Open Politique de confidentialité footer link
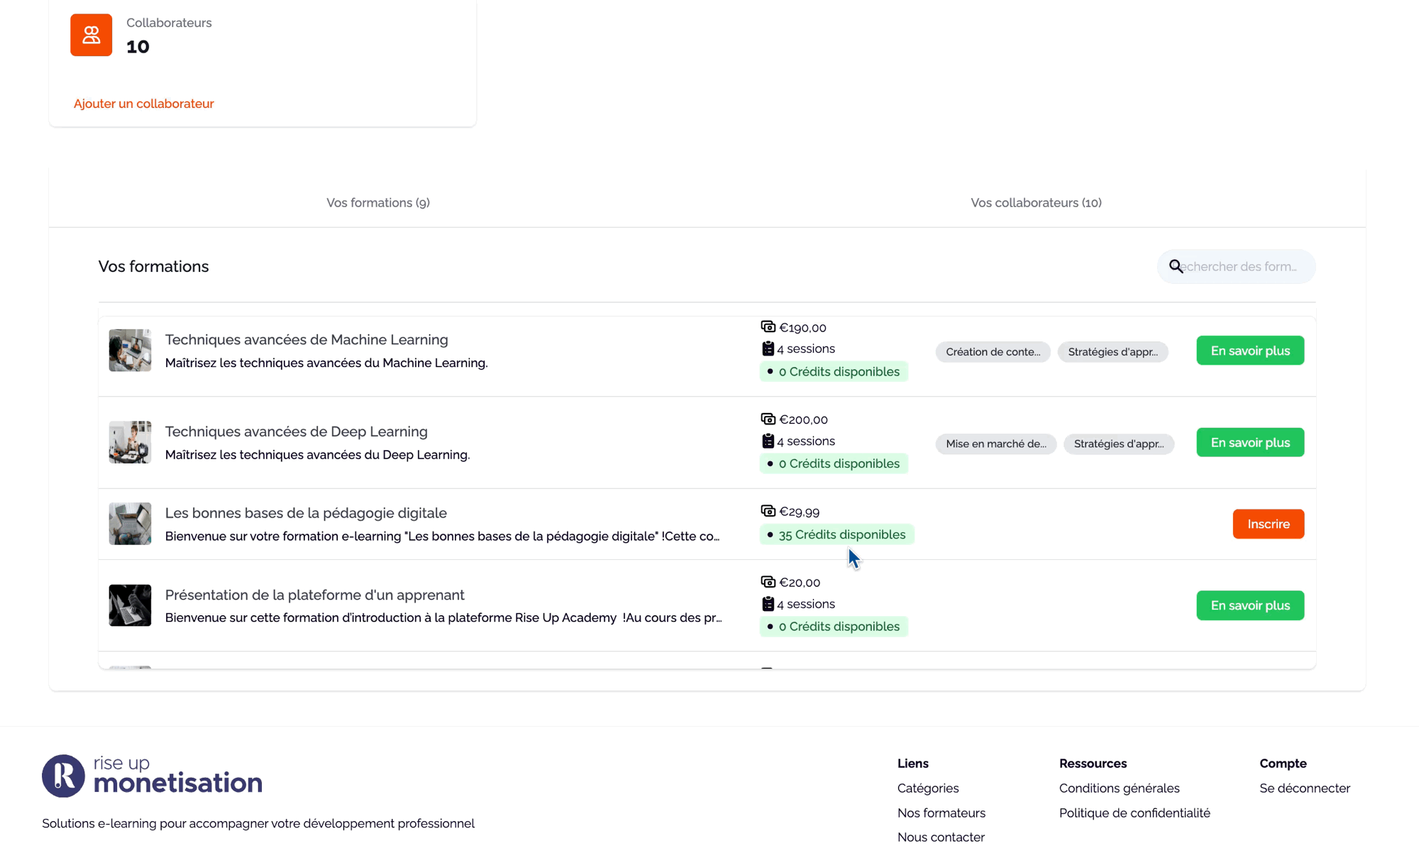The height and width of the screenshot is (863, 1419). [x=1134, y=813]
